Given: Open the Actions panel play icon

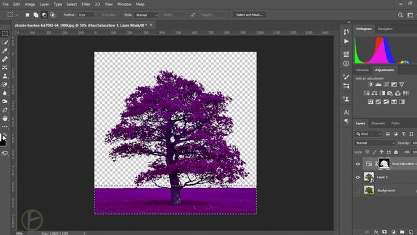Looking at the screenshot, I should tap(346, 41).
